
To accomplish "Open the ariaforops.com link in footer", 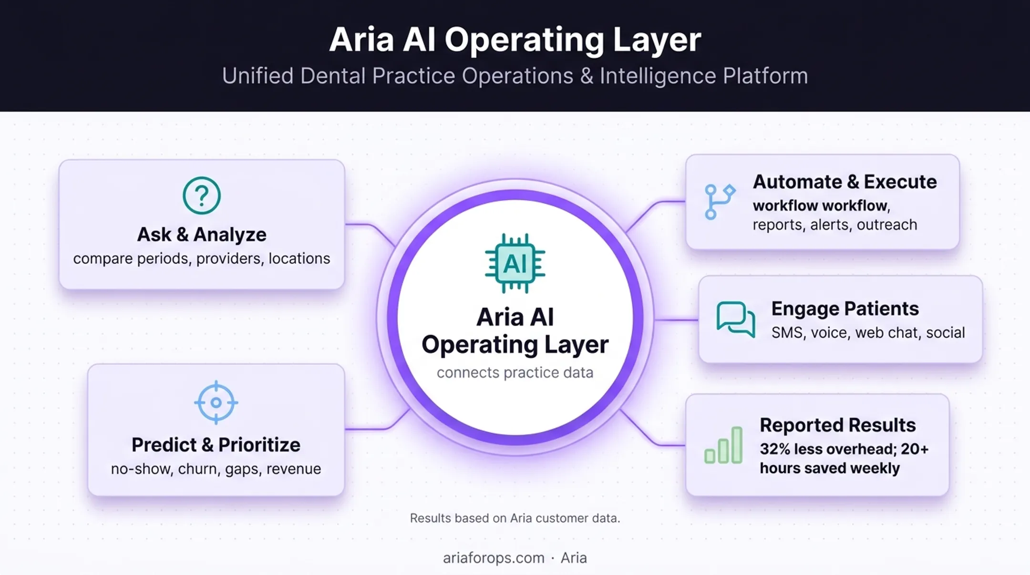I will pos(494,558).
